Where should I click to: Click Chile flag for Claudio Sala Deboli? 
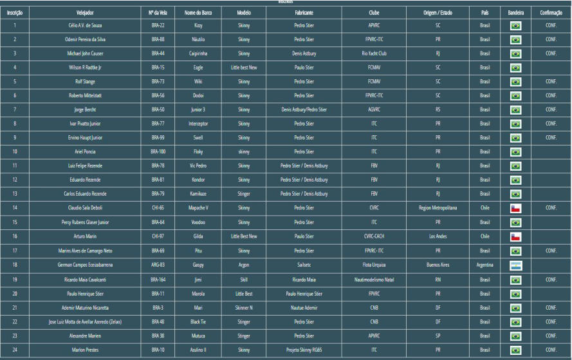[515, 209]
